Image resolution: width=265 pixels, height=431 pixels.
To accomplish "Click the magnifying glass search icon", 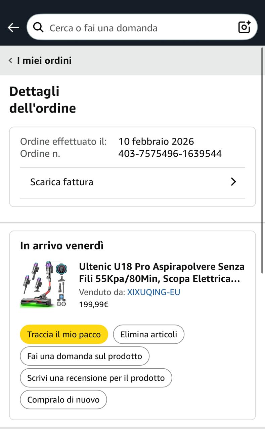I will pyautogui.click(x=38, y=27).
